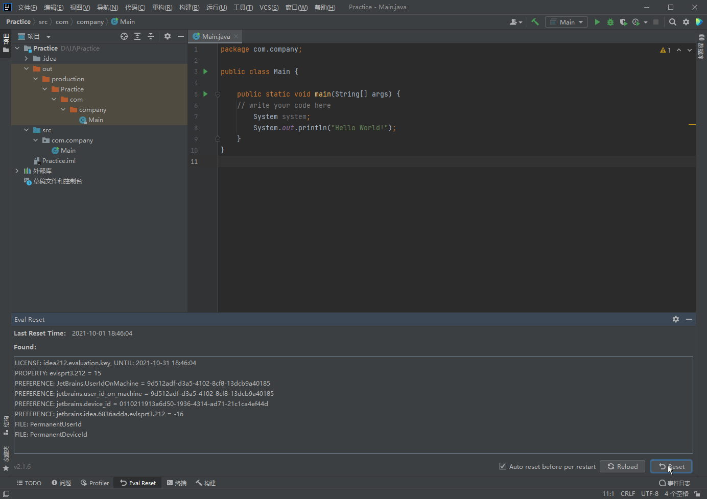
Task: Start debugging with the bug icon
Action: pos(610,22)
